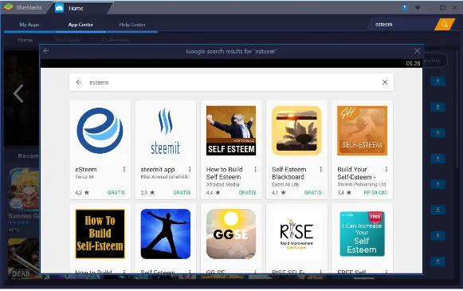Click the Afradad Media developer name
463x291 pixels.
tap(222, 184)
